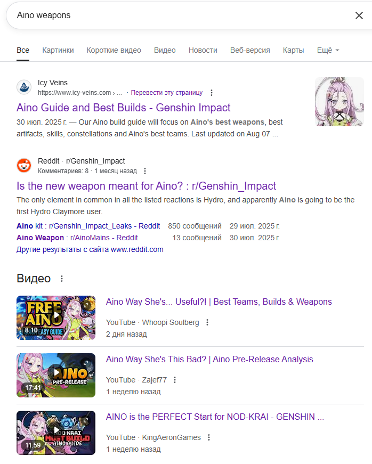
Task: Open Другие результаты с сайта reddit.com
Action: 90,249
